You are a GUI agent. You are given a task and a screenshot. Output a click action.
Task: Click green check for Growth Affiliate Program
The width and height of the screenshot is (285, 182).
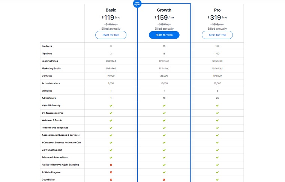pos(164,172)
